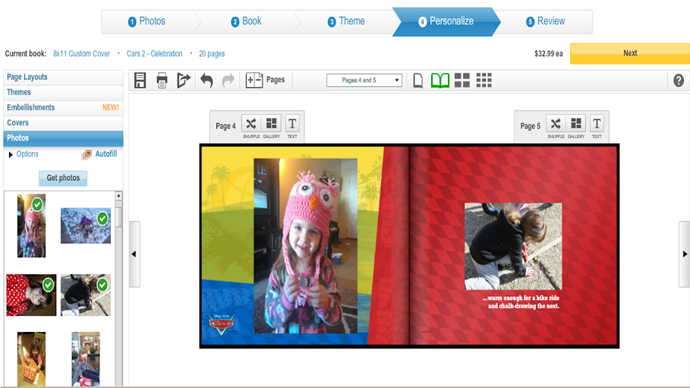The height and width of the screenshot is (388, 690).
Task: Click the Get photos button
Action: tap(63, 178)
